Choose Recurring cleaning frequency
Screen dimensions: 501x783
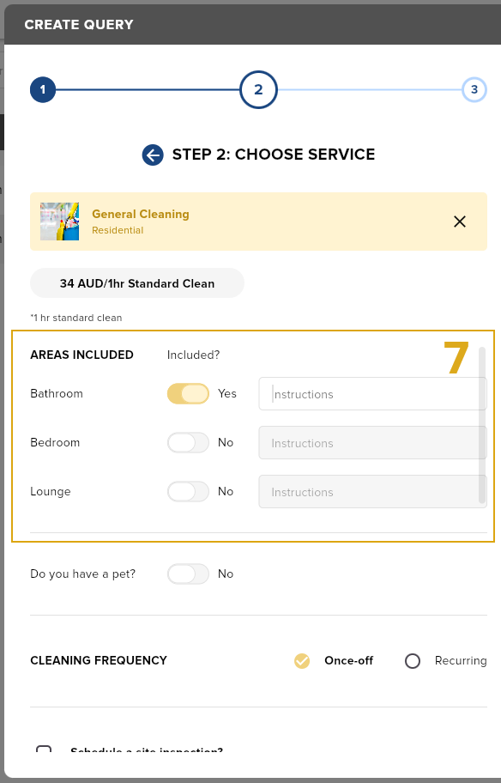coord(413,661)
